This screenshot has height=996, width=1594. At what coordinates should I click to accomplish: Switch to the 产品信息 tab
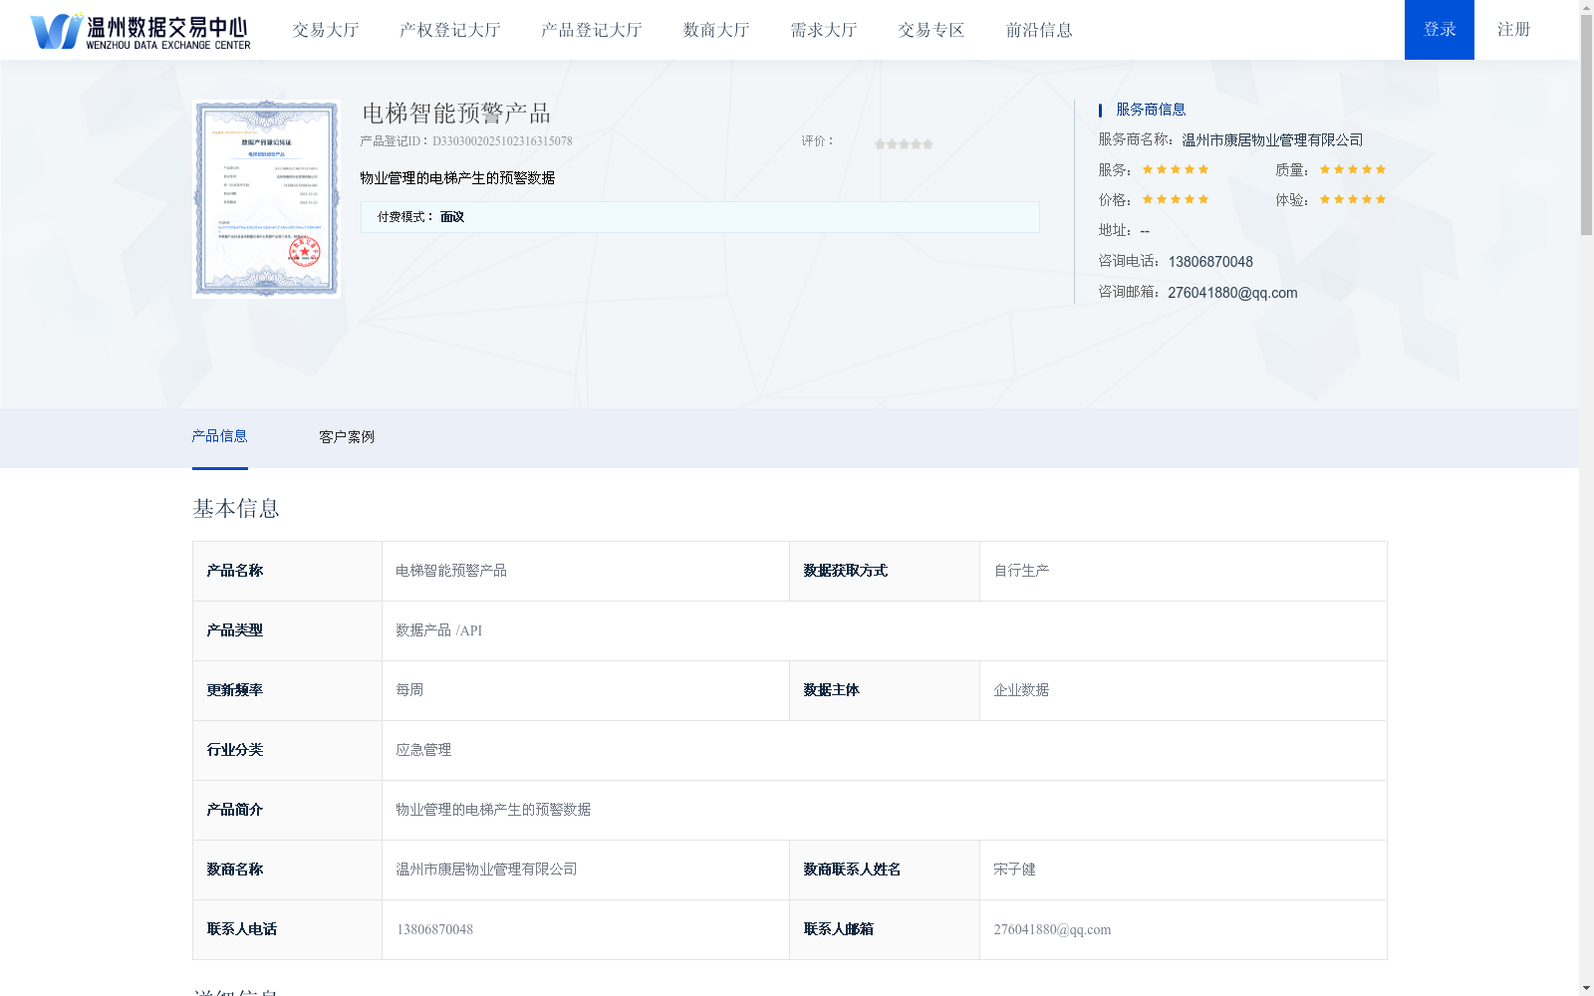tap(219, 436)
